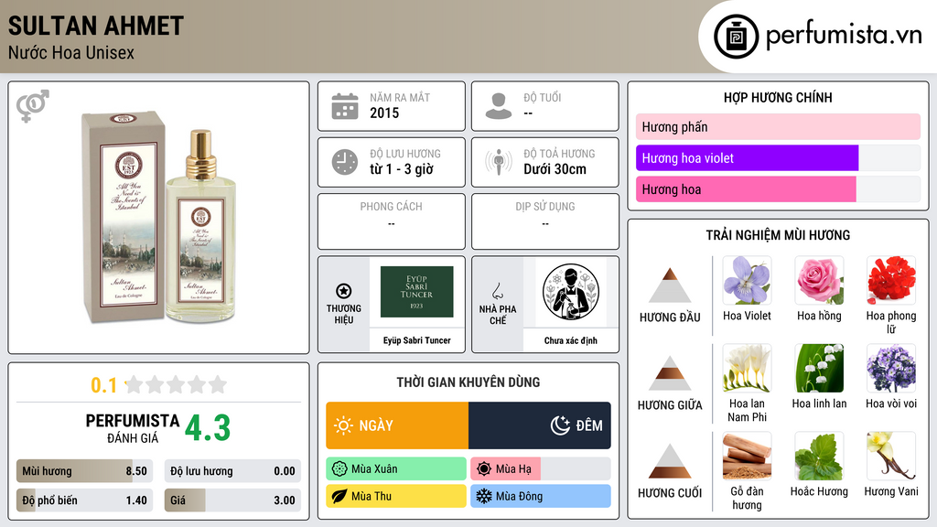Open the Sultan Ahmet bottle product image

(159, 218)
